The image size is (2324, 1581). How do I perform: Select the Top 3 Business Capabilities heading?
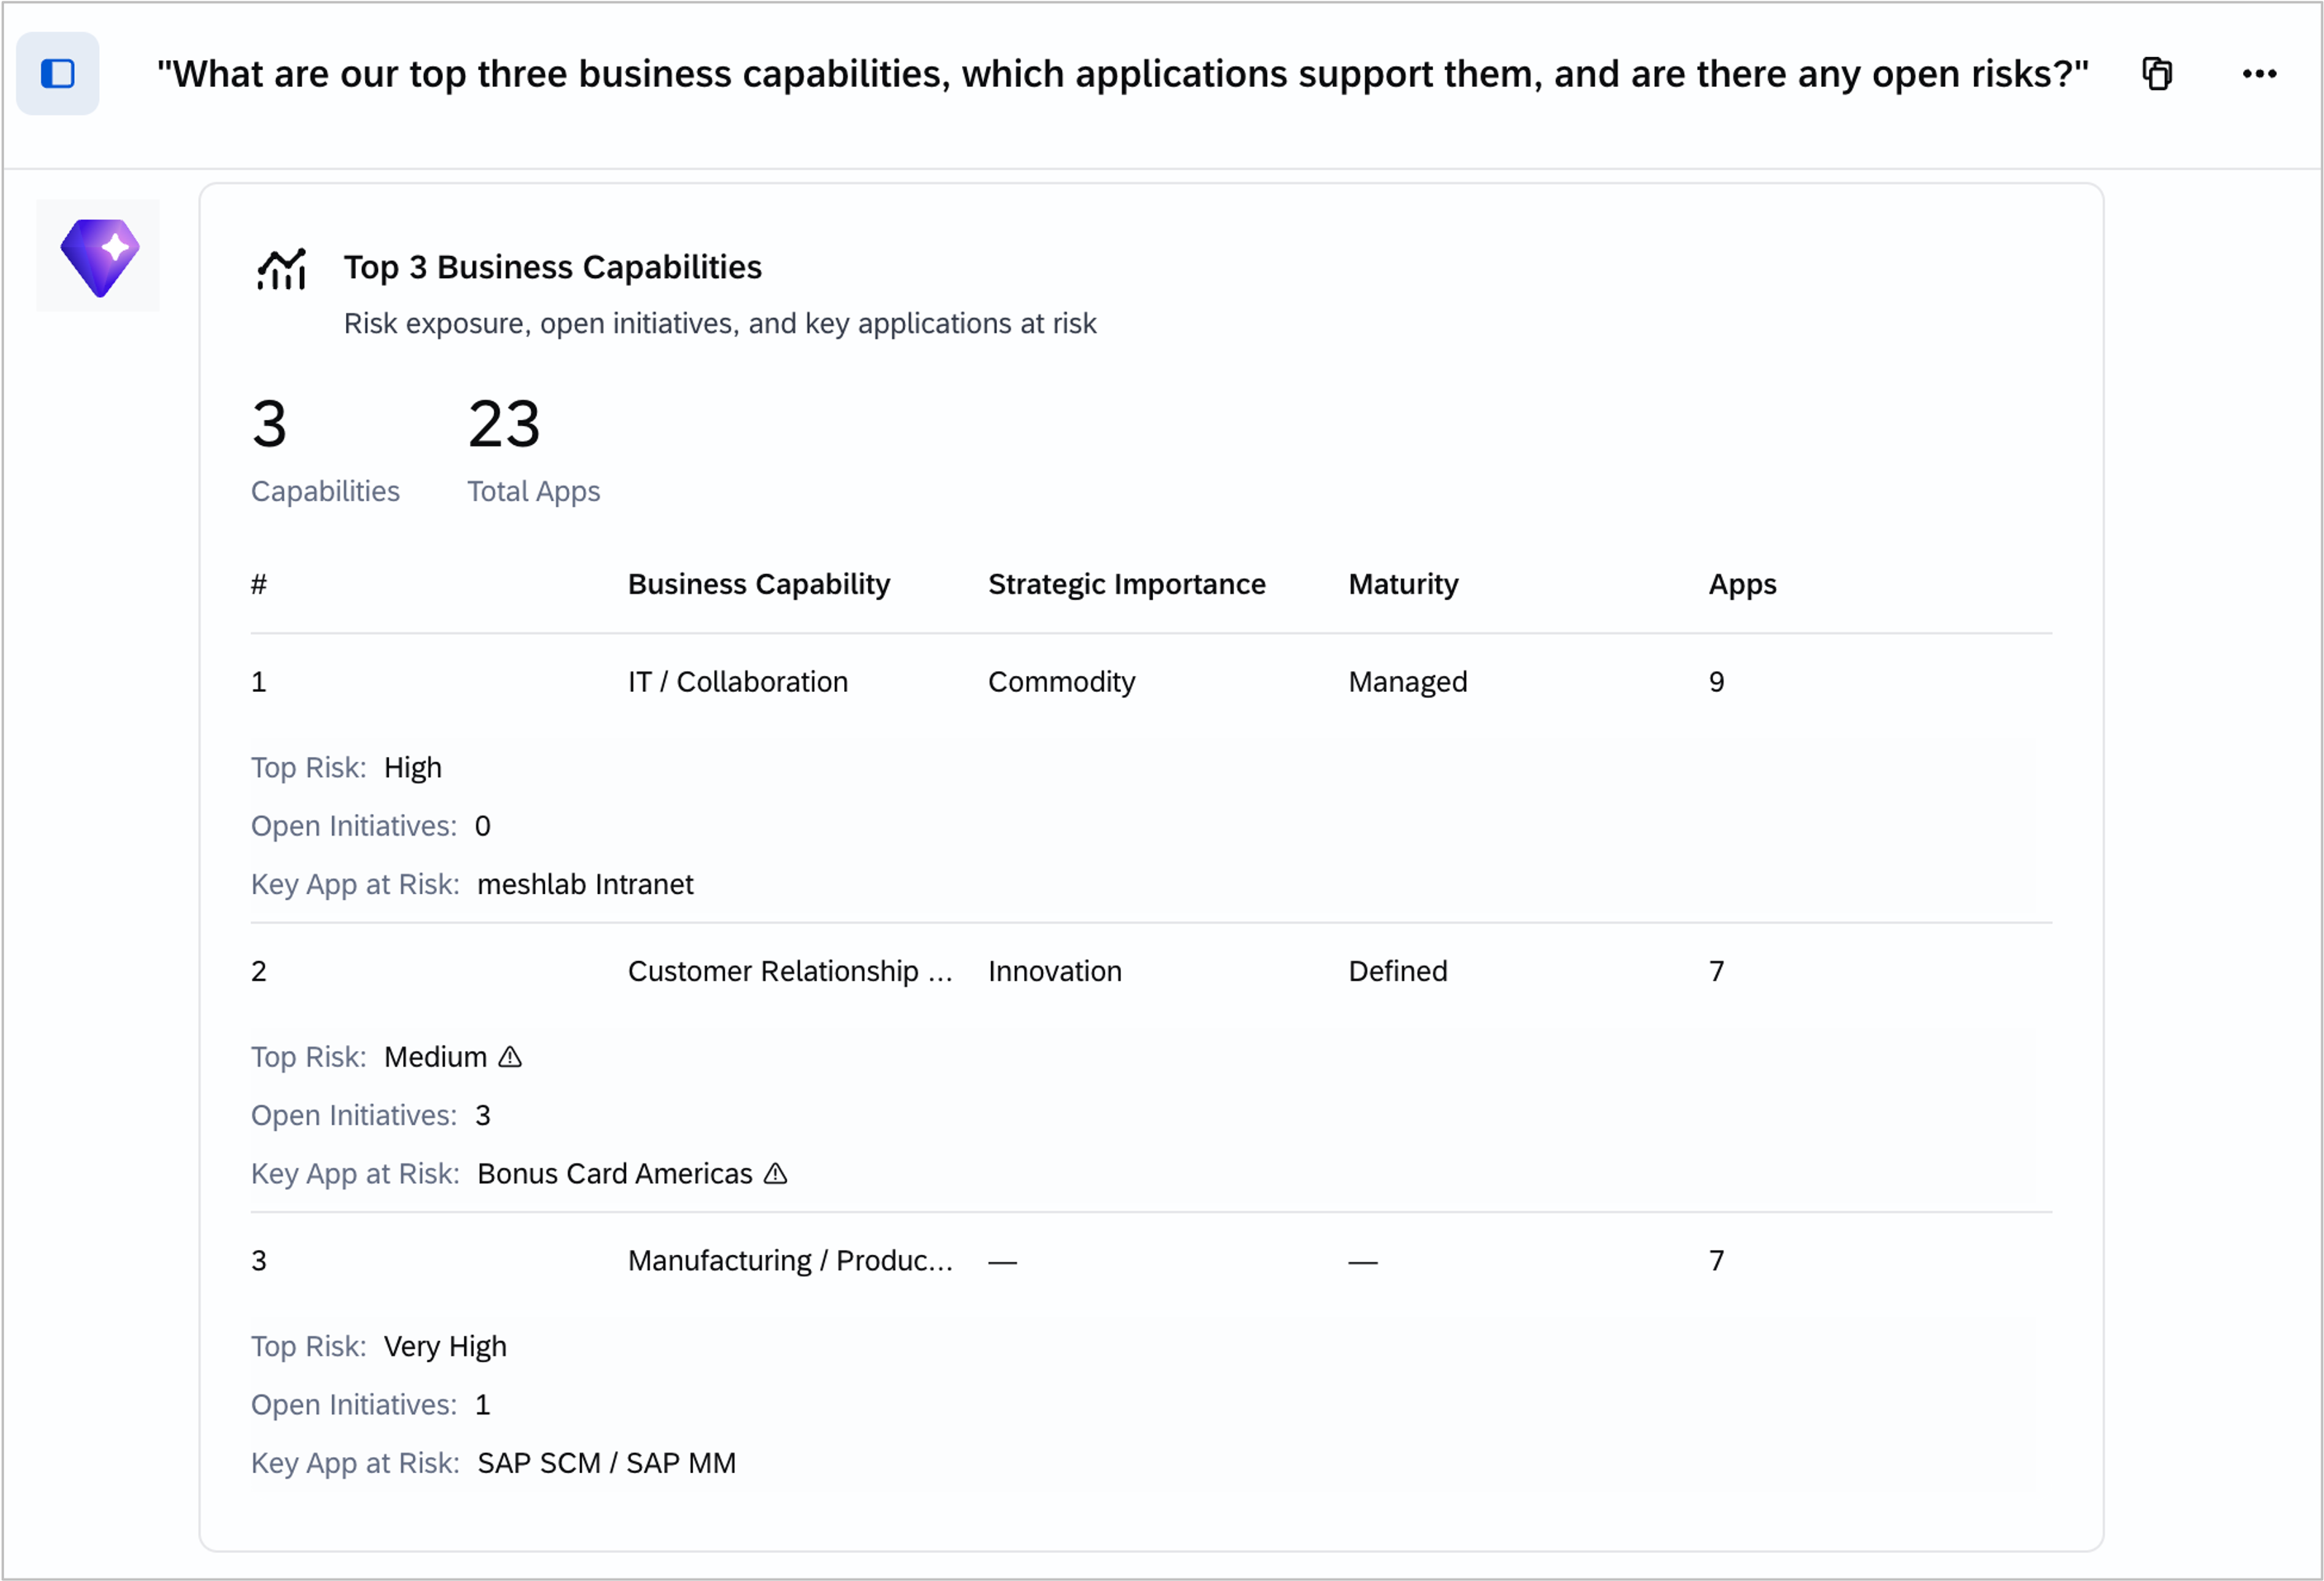click(x=553, y=267)
